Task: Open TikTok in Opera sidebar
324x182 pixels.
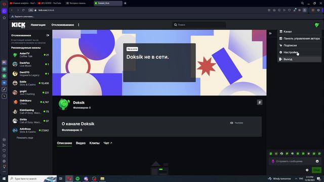Action: [4, 89]
